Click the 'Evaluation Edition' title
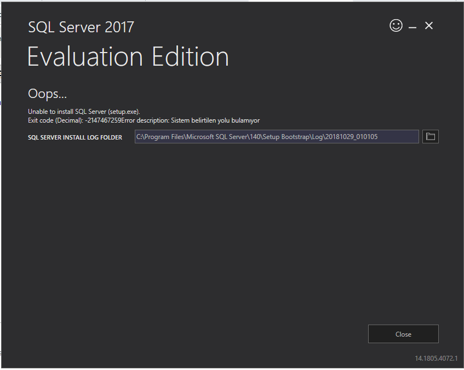Image resolution: width=464 pixels, height=370 pixels. (128, 56)
